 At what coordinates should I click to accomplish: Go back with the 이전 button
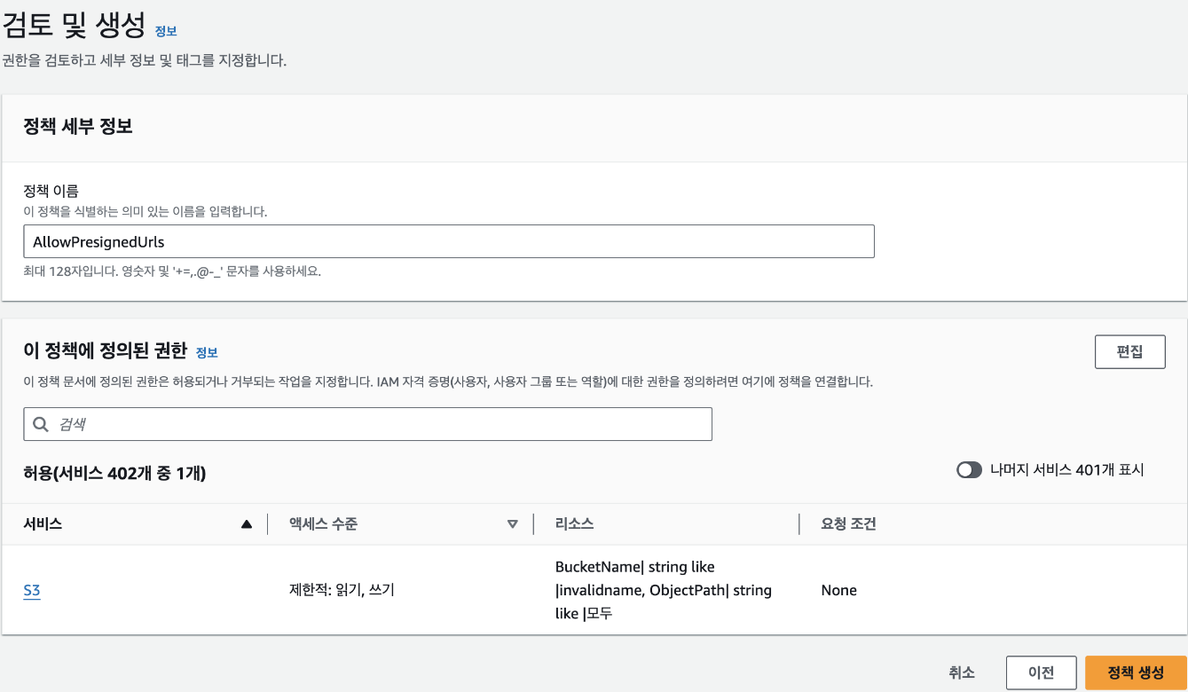1041,672
